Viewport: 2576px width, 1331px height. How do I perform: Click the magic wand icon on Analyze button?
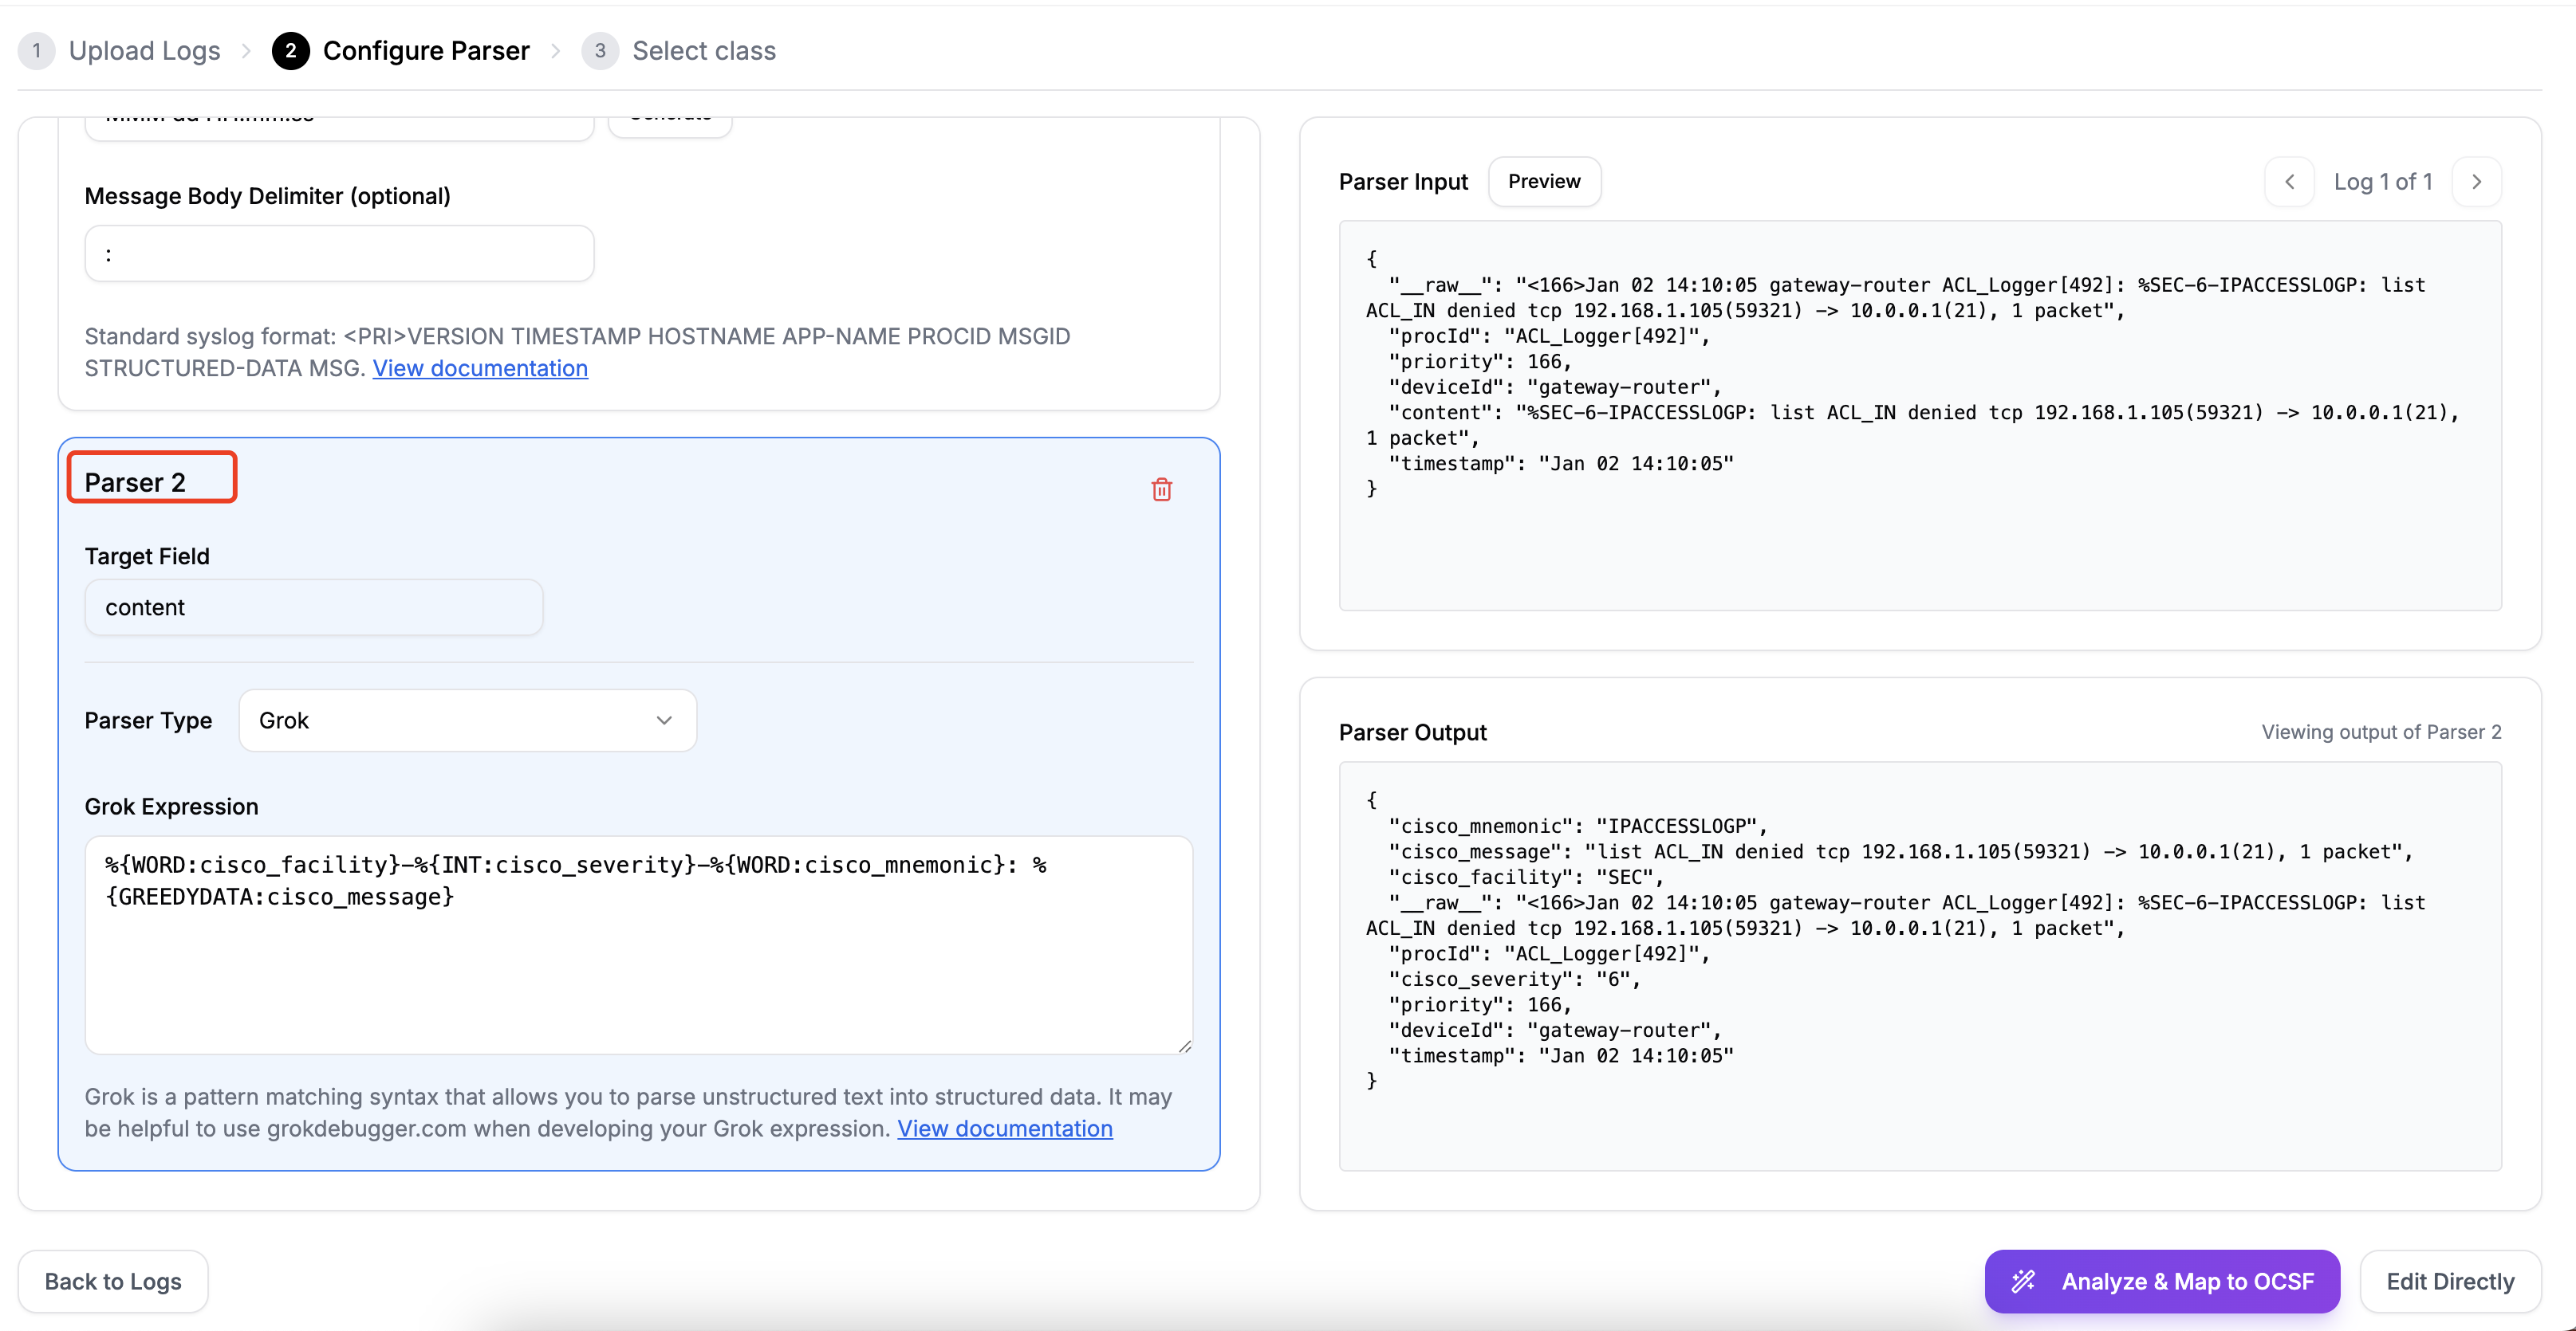(2023, 1281)
